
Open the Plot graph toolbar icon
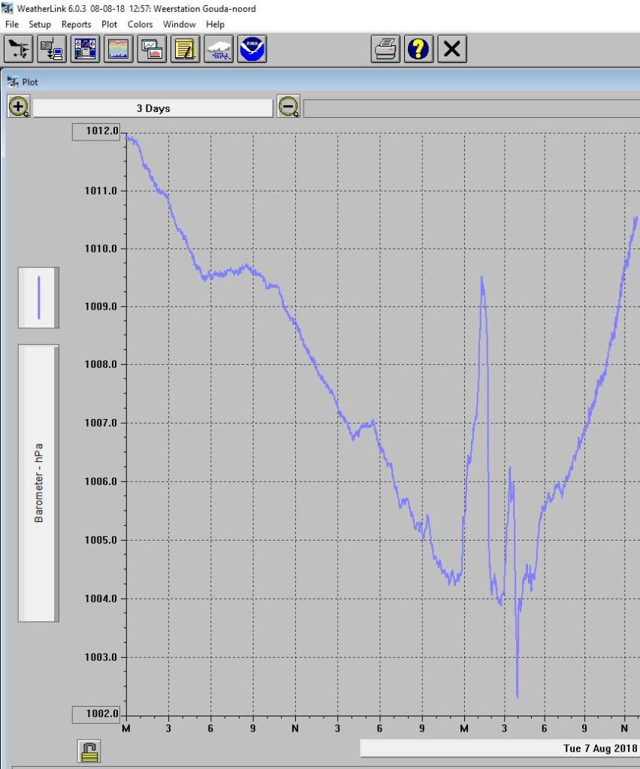(x=119, y=50)
